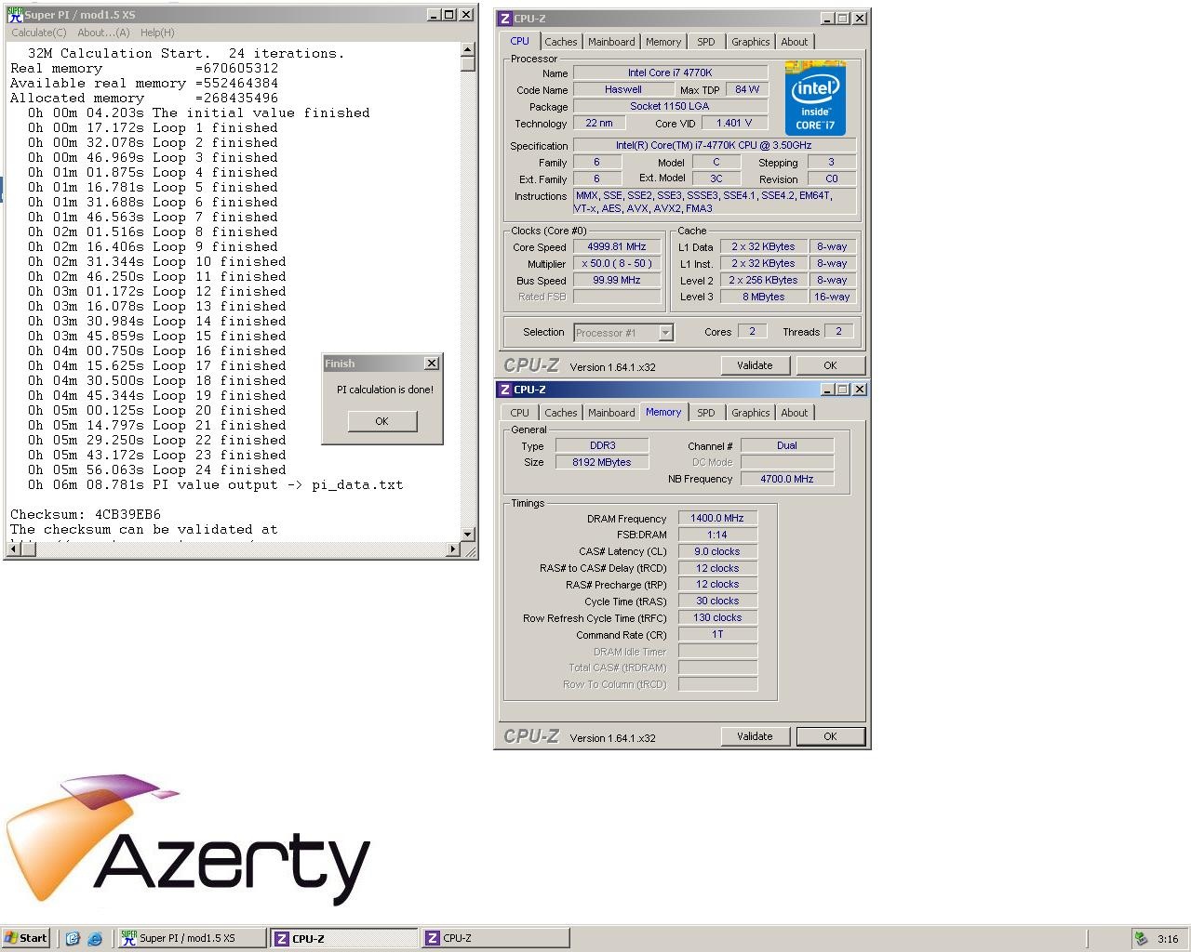
Task: Click the taskbar clock showing 3:16
Action: pyautogui.click(x=1168, y=939)
